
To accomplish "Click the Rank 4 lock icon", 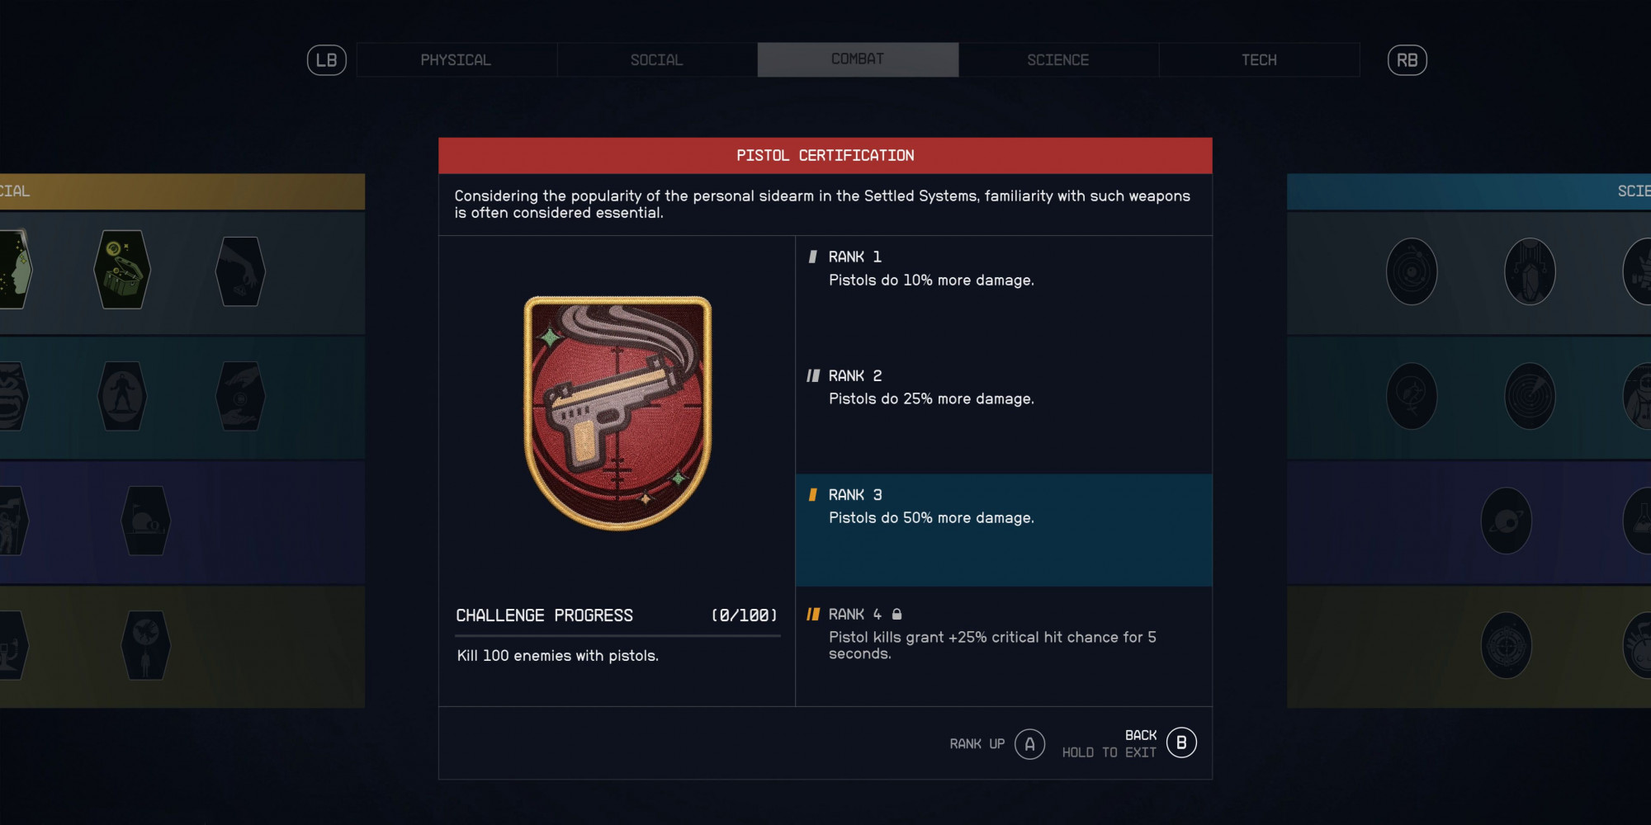I will (896, 614).
